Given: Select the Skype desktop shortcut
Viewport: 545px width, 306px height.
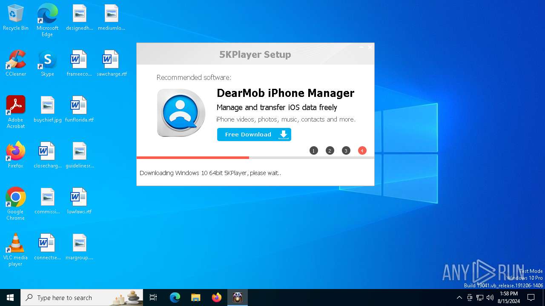Looking at the screenshot, I should coord(47,64).
